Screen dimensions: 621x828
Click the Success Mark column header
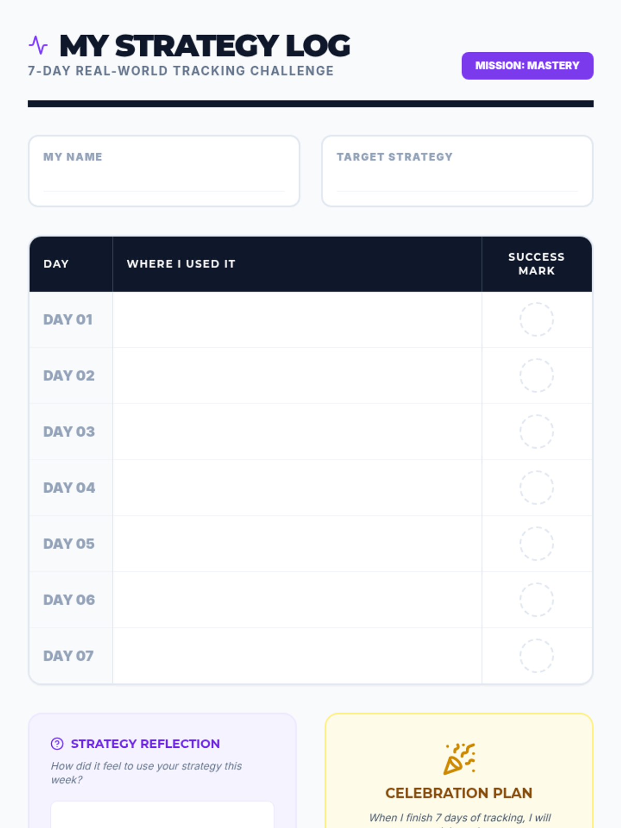(537, 264)
